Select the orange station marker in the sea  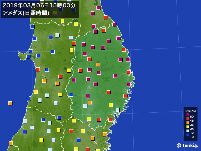[x=10, y=103]
